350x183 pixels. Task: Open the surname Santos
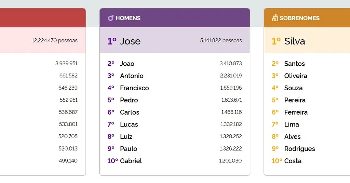coord(294,64)
